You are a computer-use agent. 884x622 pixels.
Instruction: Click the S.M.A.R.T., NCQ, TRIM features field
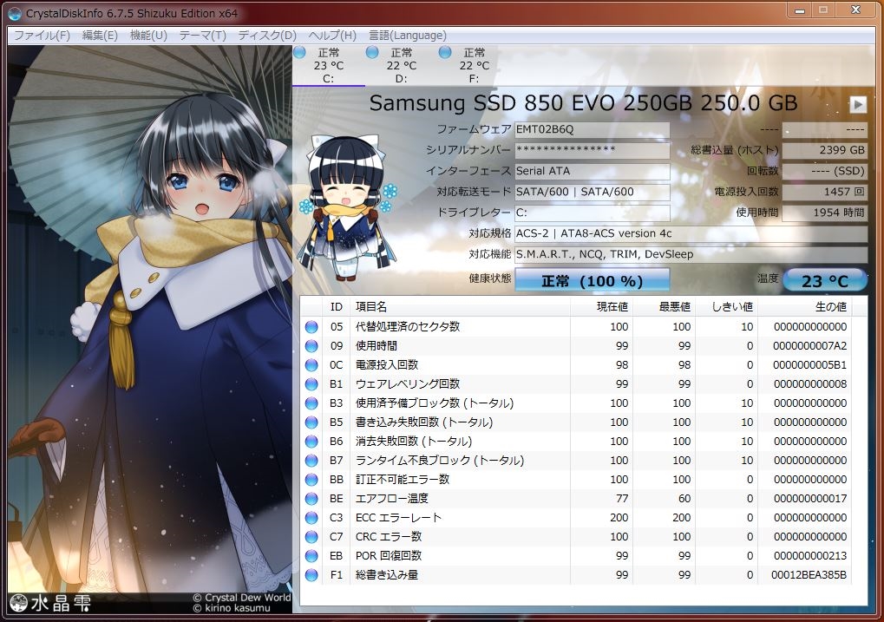691,254
